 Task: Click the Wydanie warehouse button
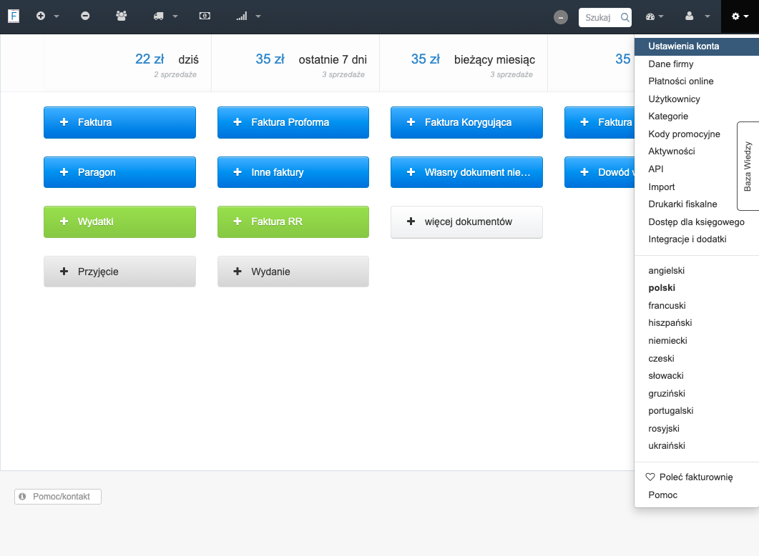(293, 272)
